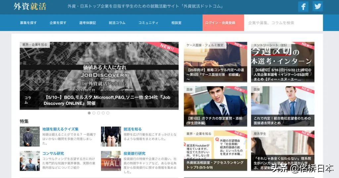Open 就活コラム navigation item
This screenshot has width=339, height=178.
coord(117,23)
